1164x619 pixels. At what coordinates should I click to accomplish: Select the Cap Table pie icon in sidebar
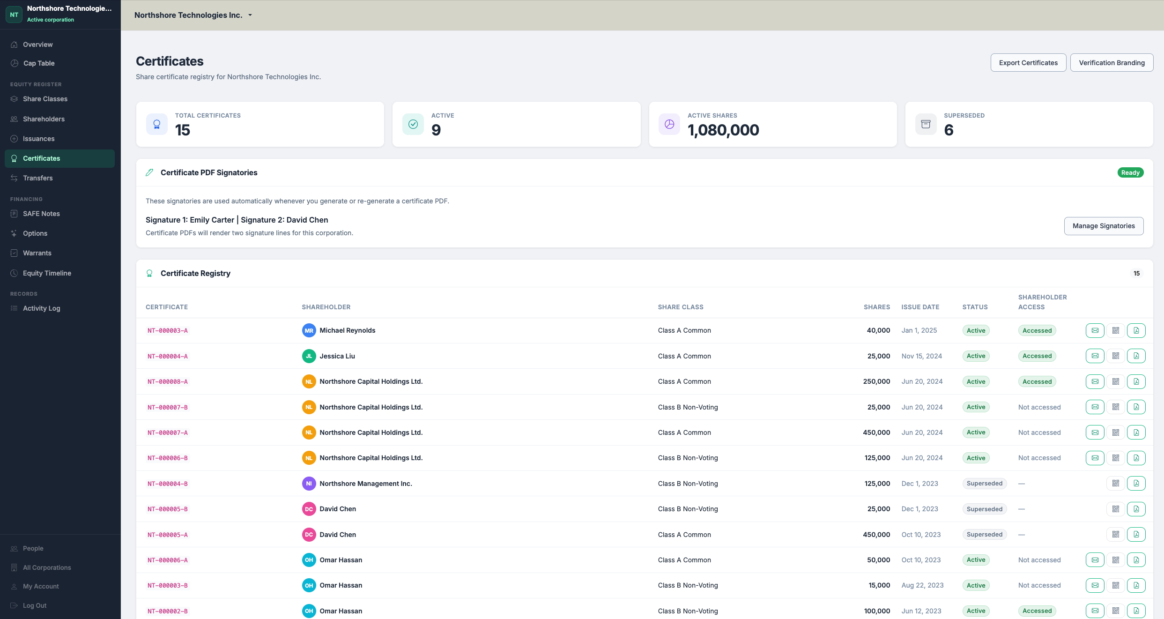pyautogui.click(x=14, y=63)
